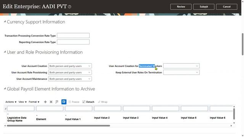244x137 pixels.
Task: Click the Freeze column button
Action: coord(74,102)
